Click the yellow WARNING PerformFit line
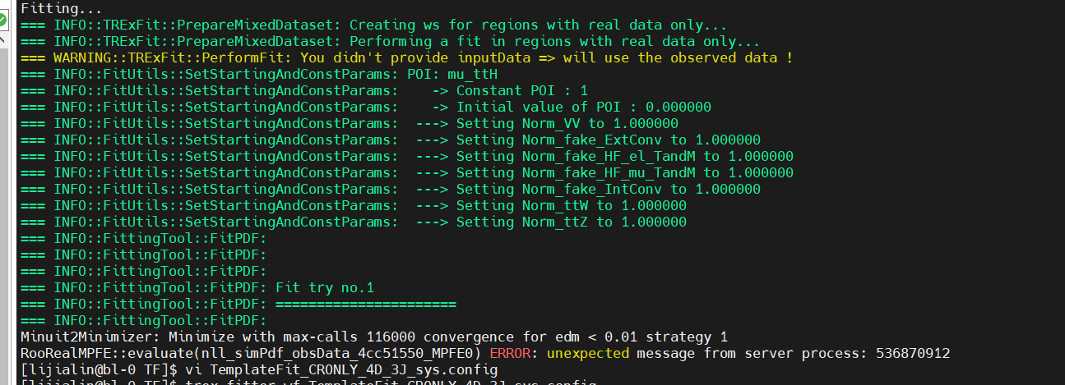The image size is (1065, 385). click(x=406, y=57)
